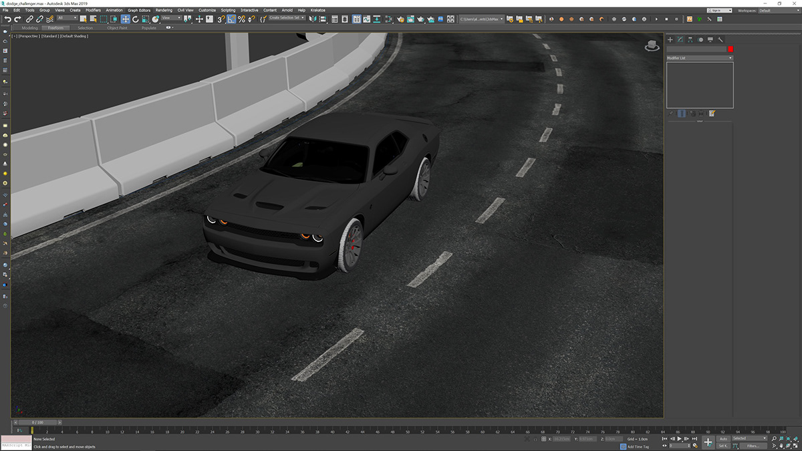Click the Zoom Extents All icon
This screenshot has width=802, height=451.
click(x=795, y=438)
